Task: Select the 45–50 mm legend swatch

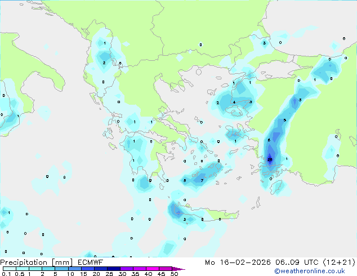Action: pos(166,269)
